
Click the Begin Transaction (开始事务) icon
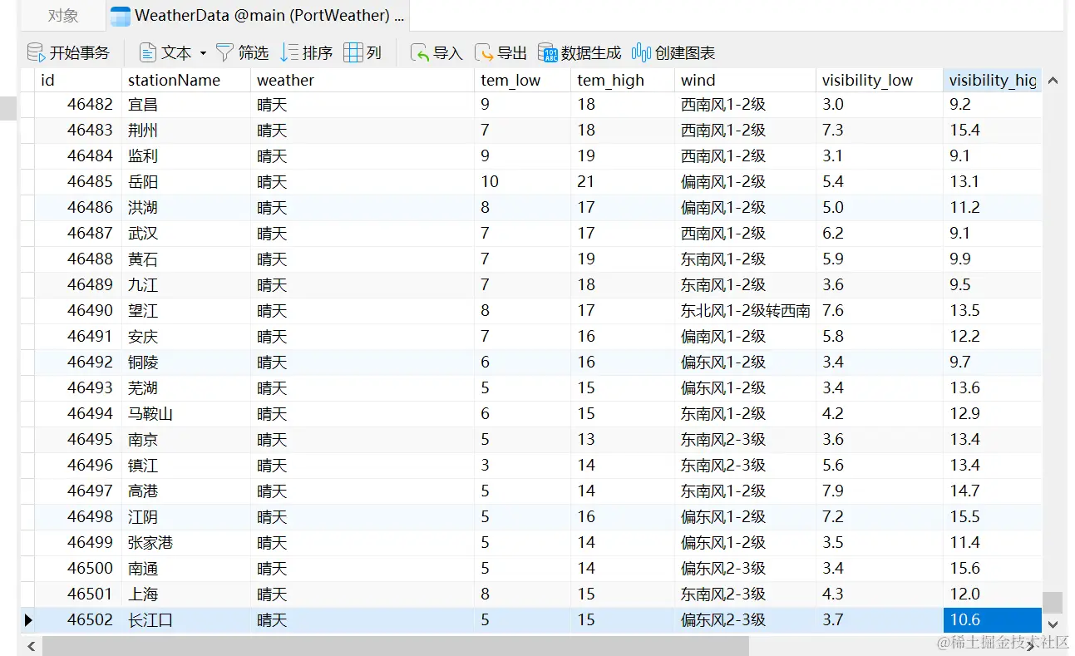36,52
